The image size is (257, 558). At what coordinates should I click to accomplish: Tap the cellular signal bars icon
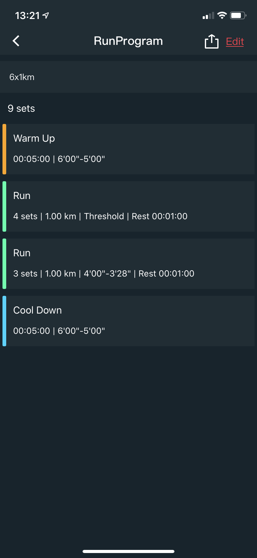coord(208,16)
